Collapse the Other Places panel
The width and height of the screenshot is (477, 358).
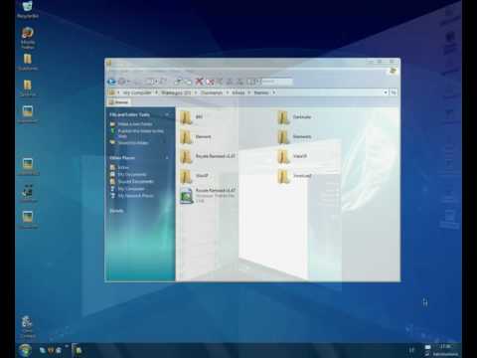pyautogui.click(x=167, y=158)
